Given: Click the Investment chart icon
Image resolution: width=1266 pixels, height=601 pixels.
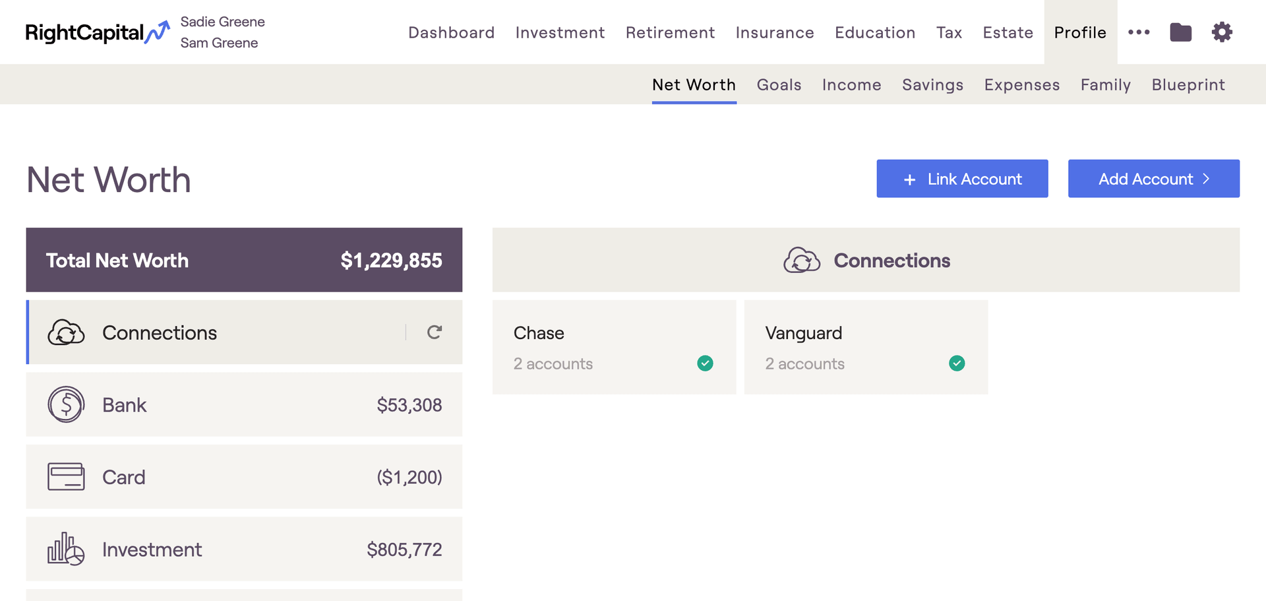Looking at the screenshot, I should pos(66,549).
